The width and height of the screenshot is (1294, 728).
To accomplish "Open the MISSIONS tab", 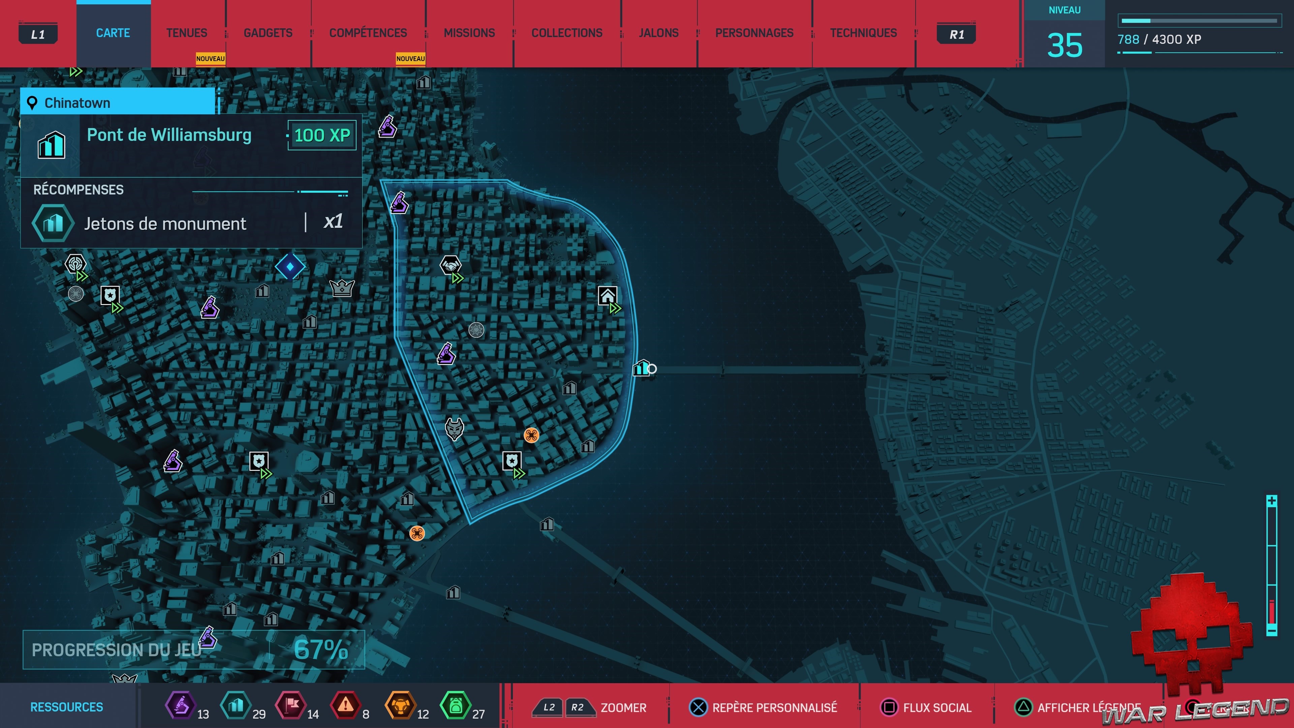I will coord(469,33).
